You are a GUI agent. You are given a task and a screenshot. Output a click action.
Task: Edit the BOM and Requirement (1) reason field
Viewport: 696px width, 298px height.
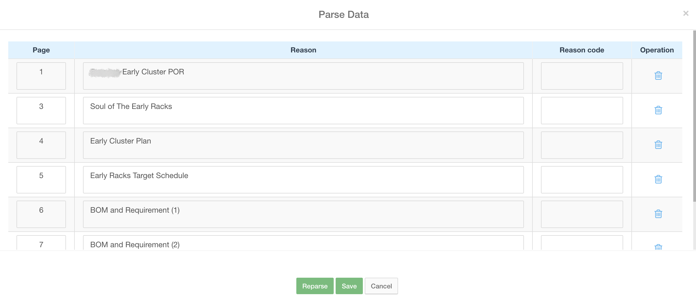click(303, 214)
